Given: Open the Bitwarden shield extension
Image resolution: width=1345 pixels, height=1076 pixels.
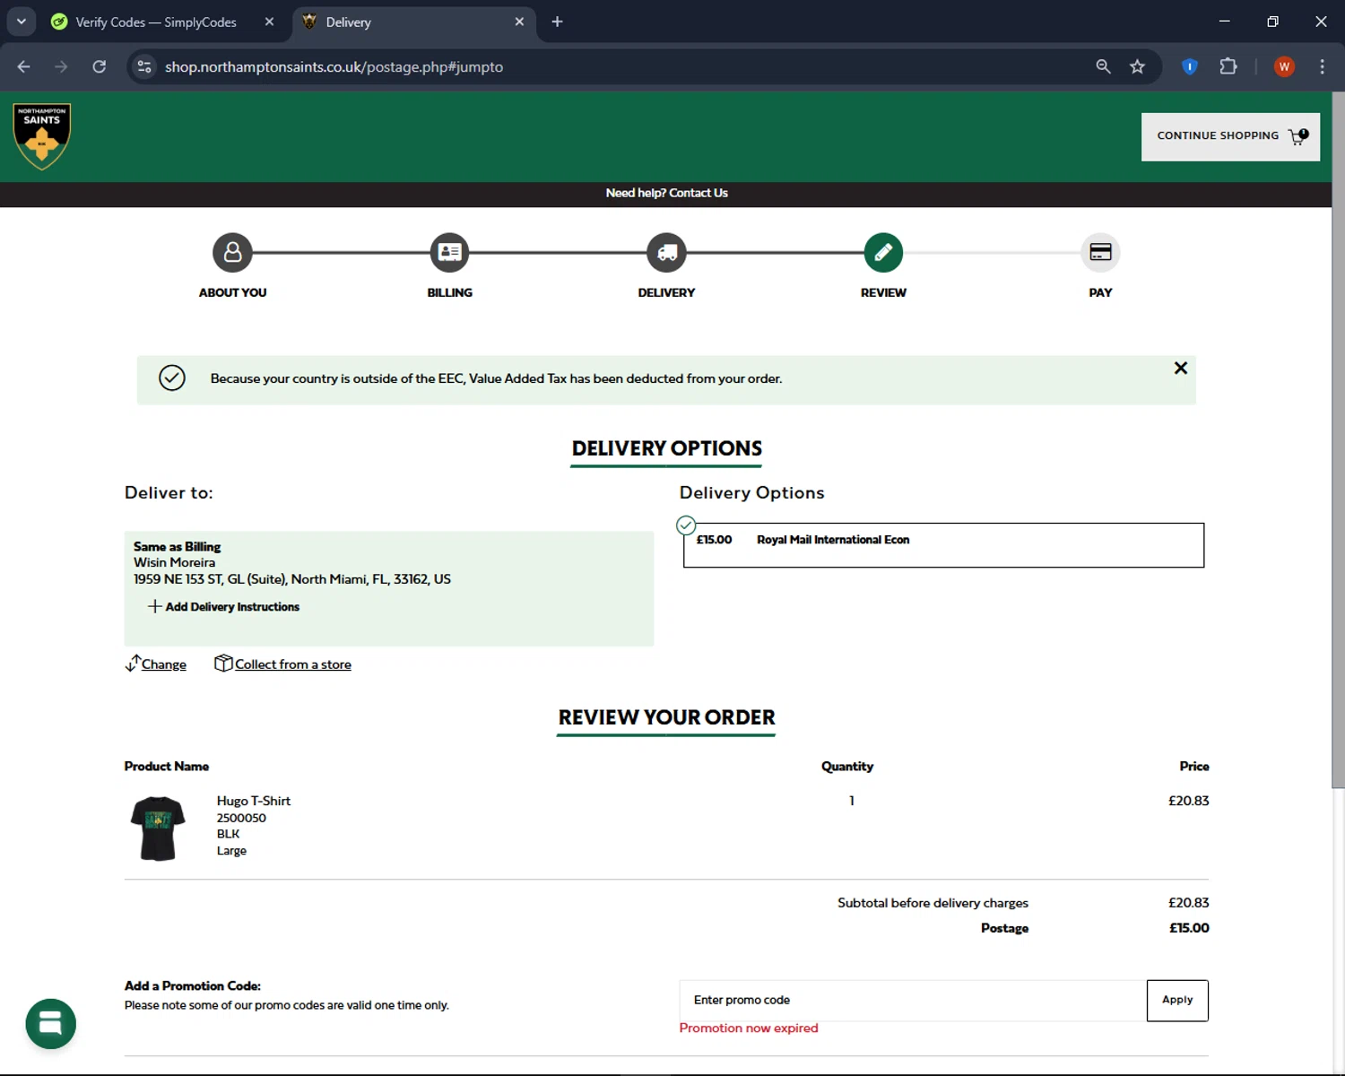Looking at the screenshot, I should (1190, 66).
